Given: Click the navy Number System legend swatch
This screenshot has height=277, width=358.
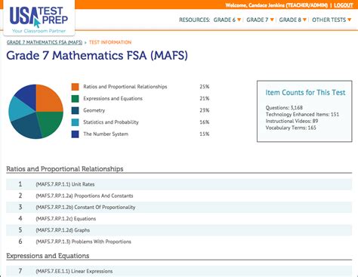Looking at the screenshot, I should (x=75, y=134).
